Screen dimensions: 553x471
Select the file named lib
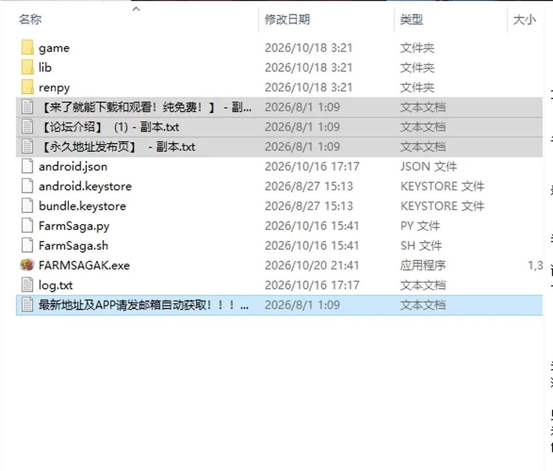[45, 67]
